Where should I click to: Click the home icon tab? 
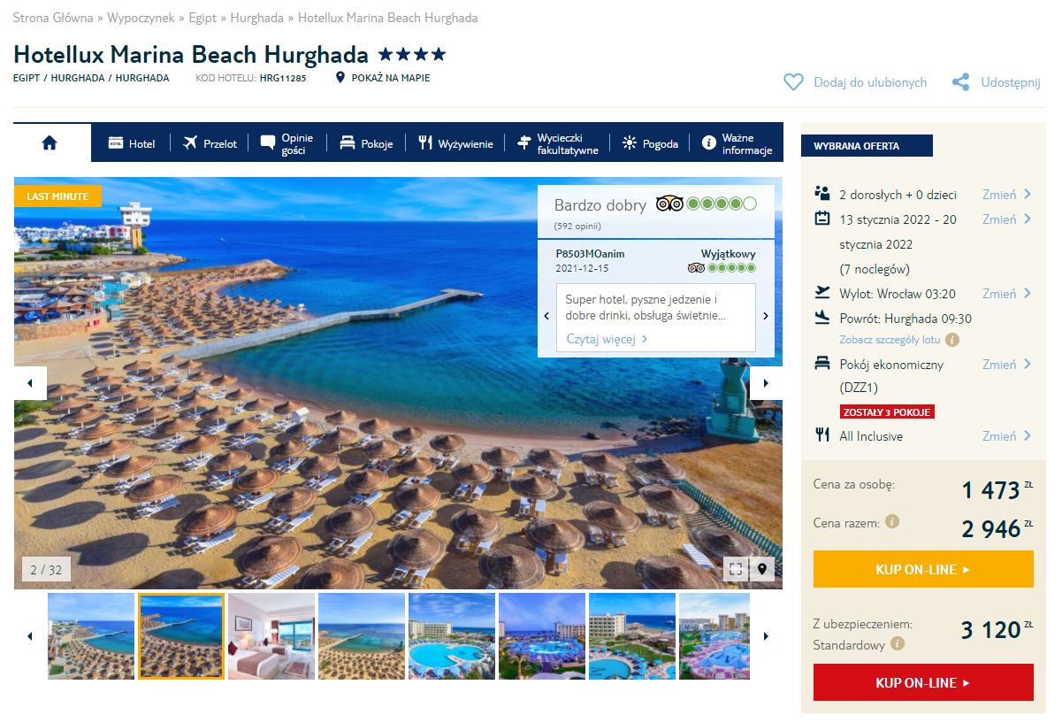50,142
